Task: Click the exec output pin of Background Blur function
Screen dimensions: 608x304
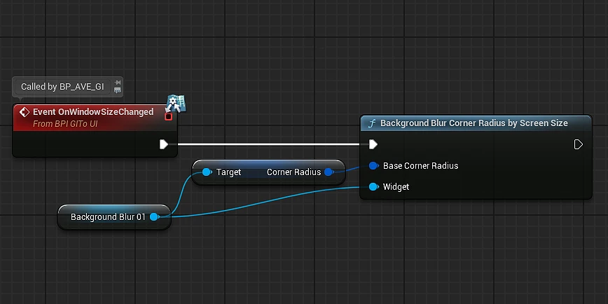Action: coord(578,144)
